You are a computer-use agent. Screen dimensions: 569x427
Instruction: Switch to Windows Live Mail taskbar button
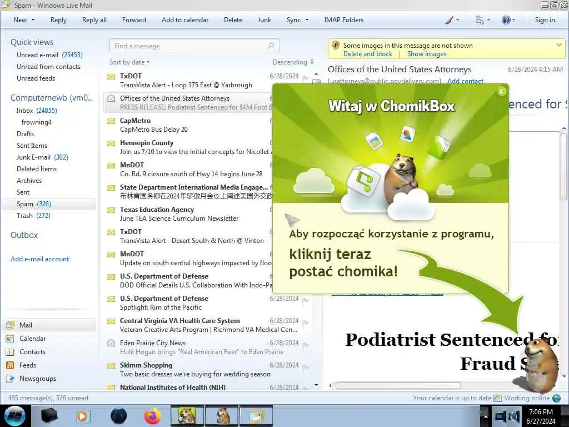(256, 416)
